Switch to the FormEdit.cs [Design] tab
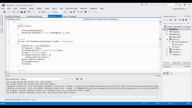This screenshot has height=108, width=192. pyautogui.click(x=13, y=16)
